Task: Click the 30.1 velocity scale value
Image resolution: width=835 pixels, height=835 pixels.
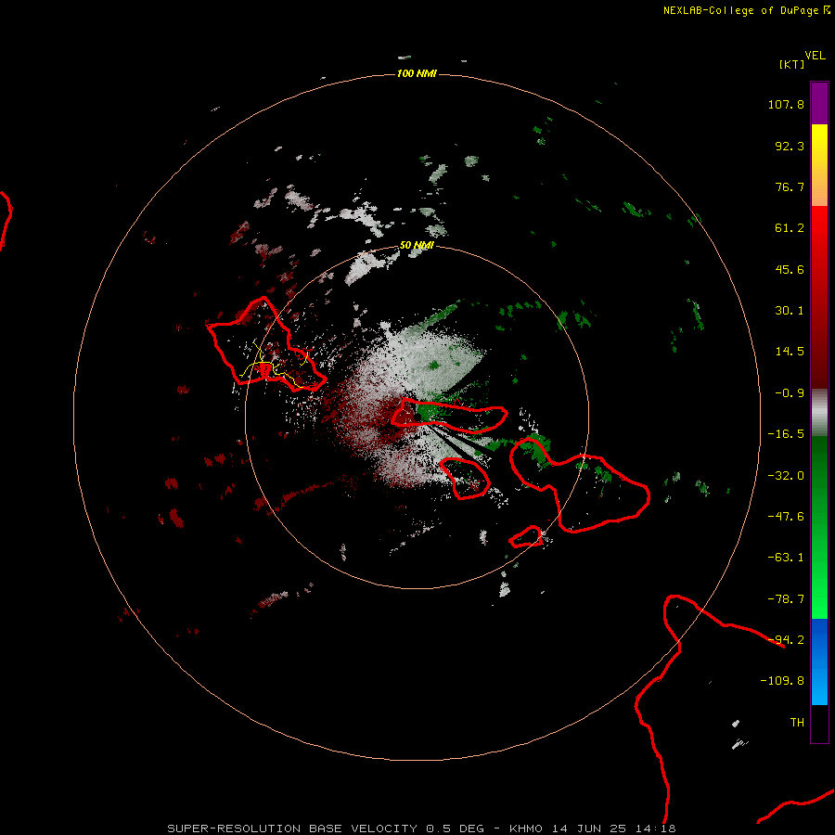Action: [x=790, y=311]
